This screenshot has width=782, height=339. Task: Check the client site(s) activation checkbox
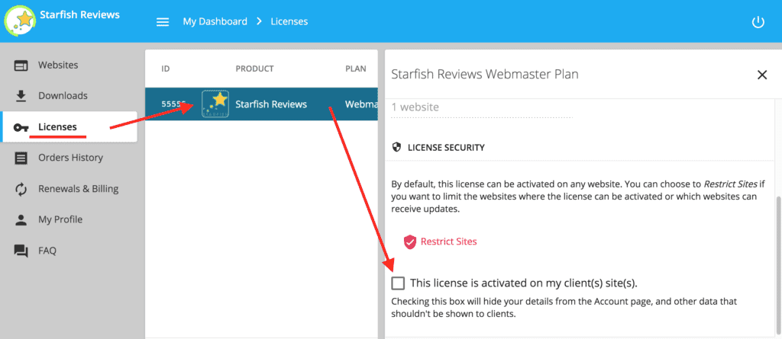(398, 283)
